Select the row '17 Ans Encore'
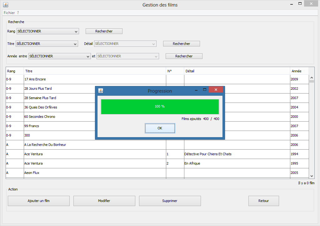 (157, 79)
